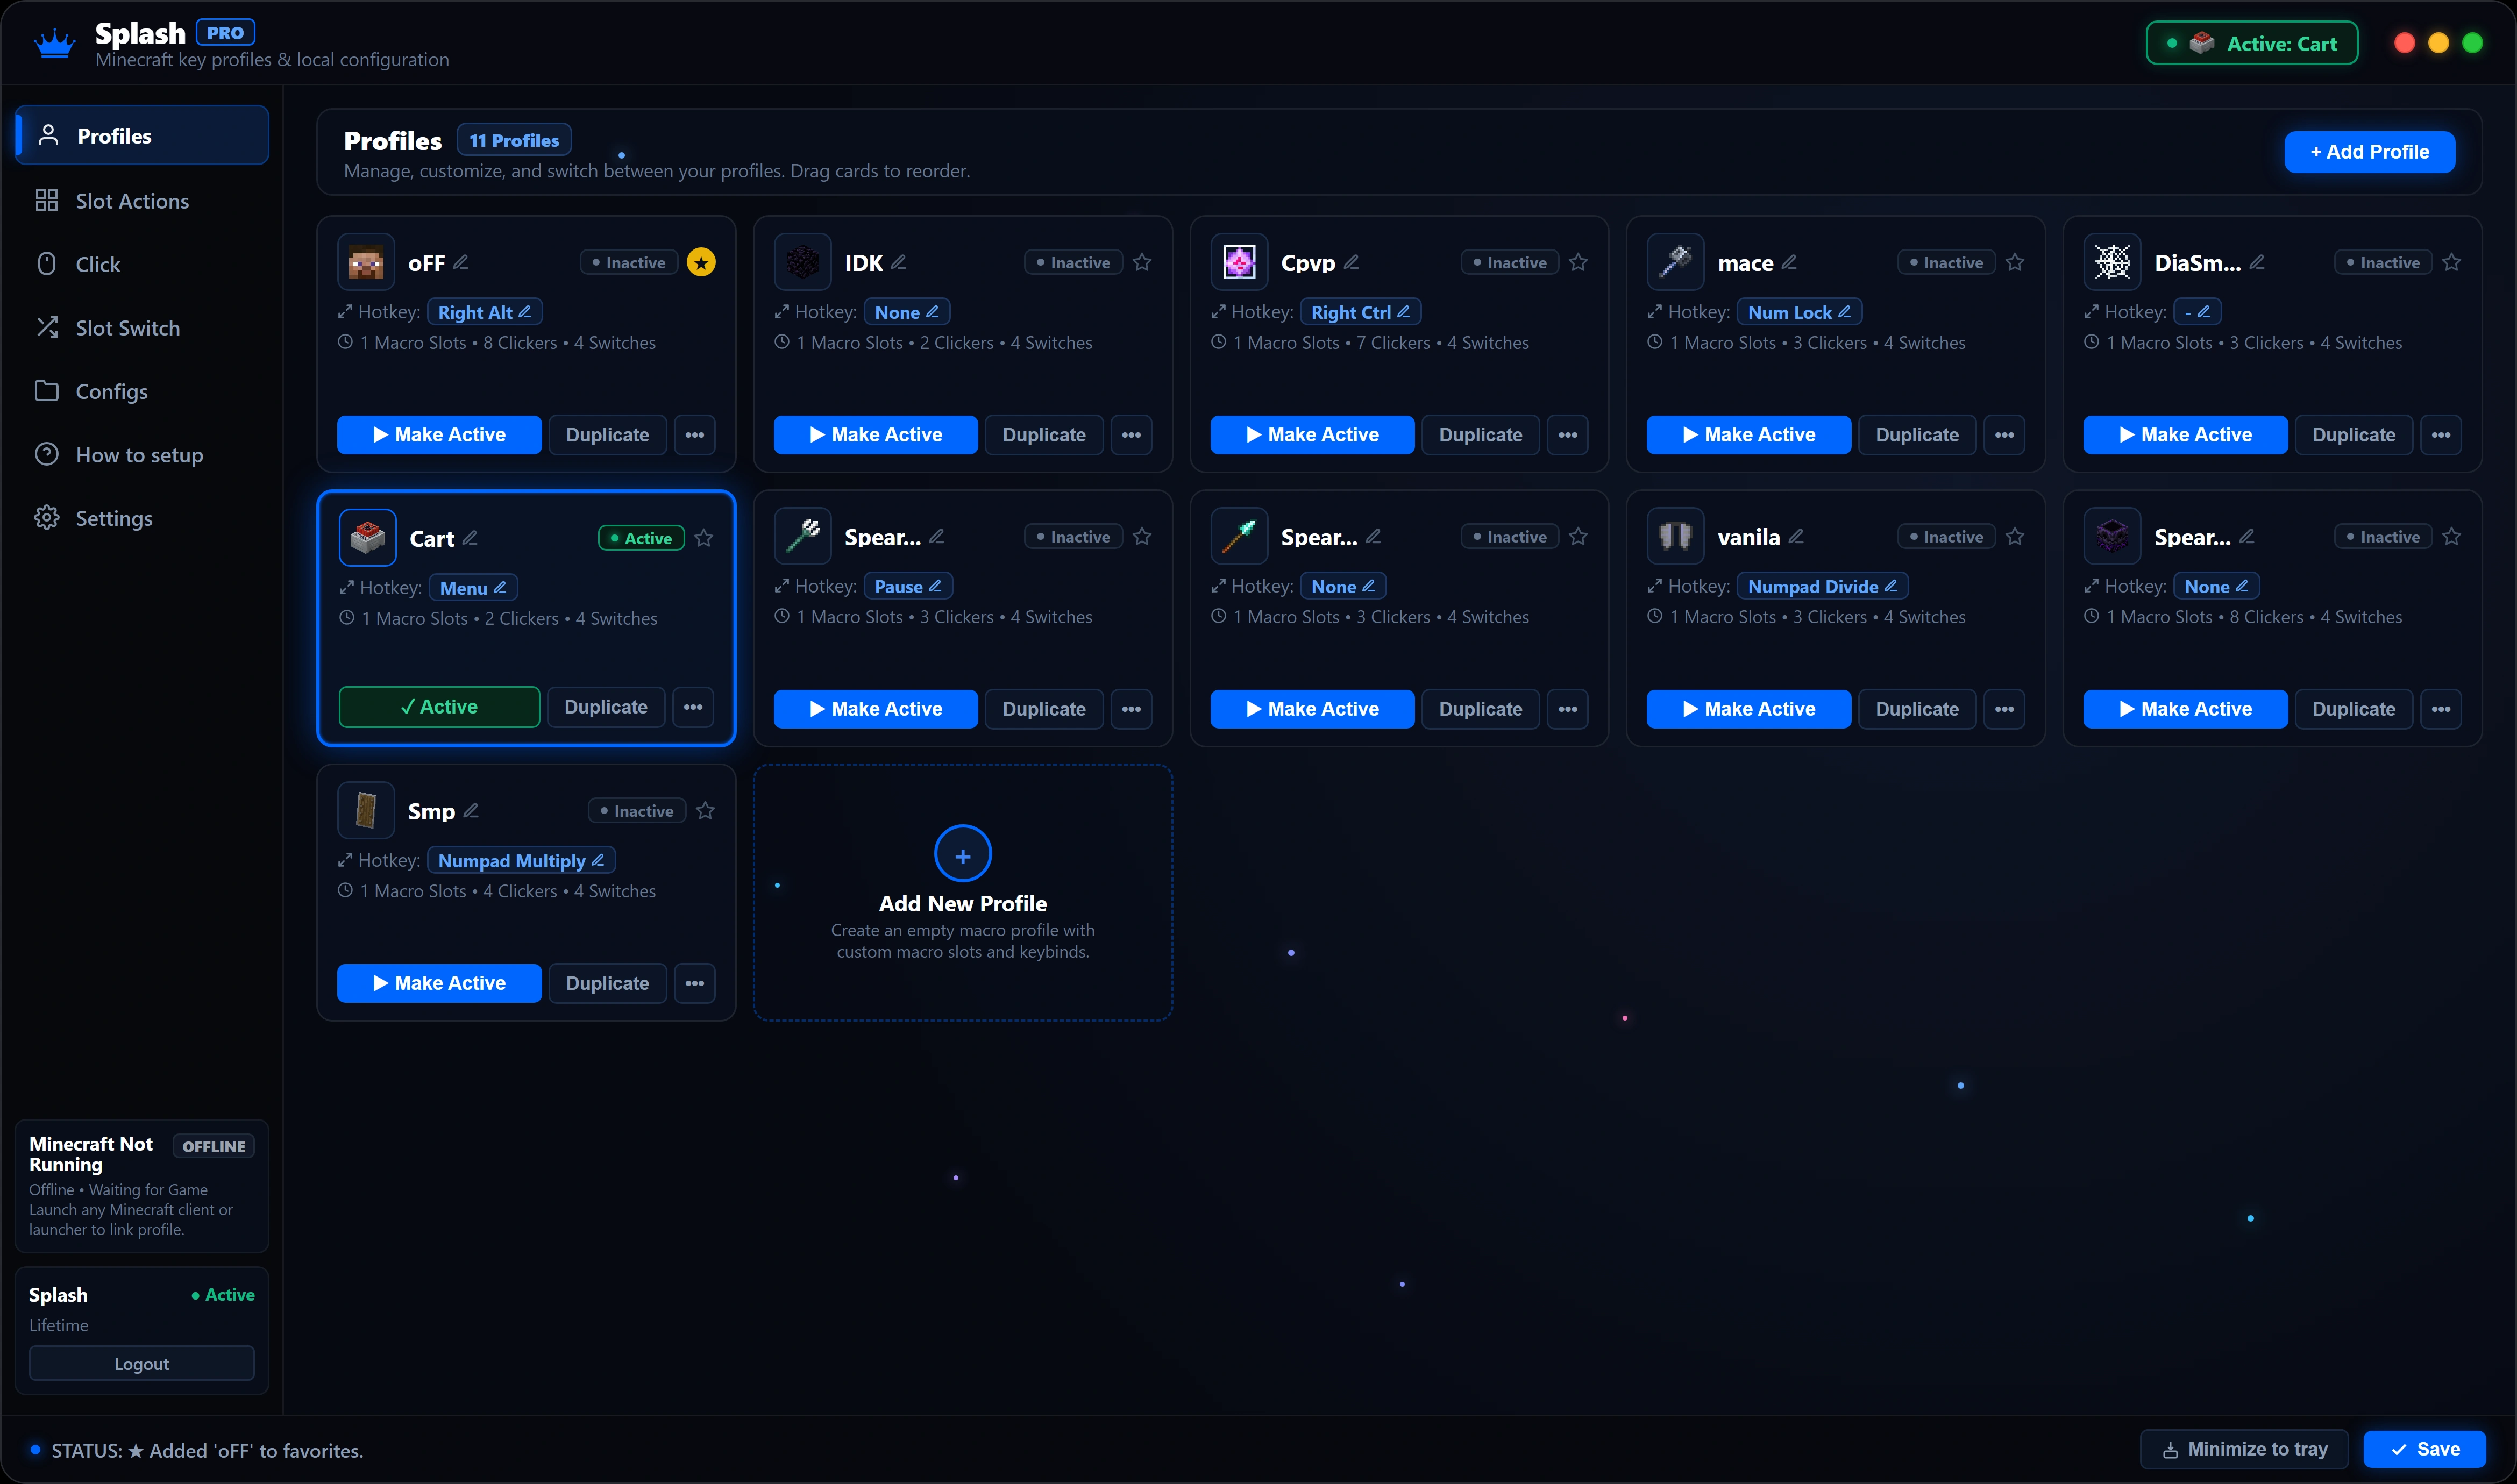
Task: Click the Cart TNT minecart icon
Action: (x=367, y=538)
